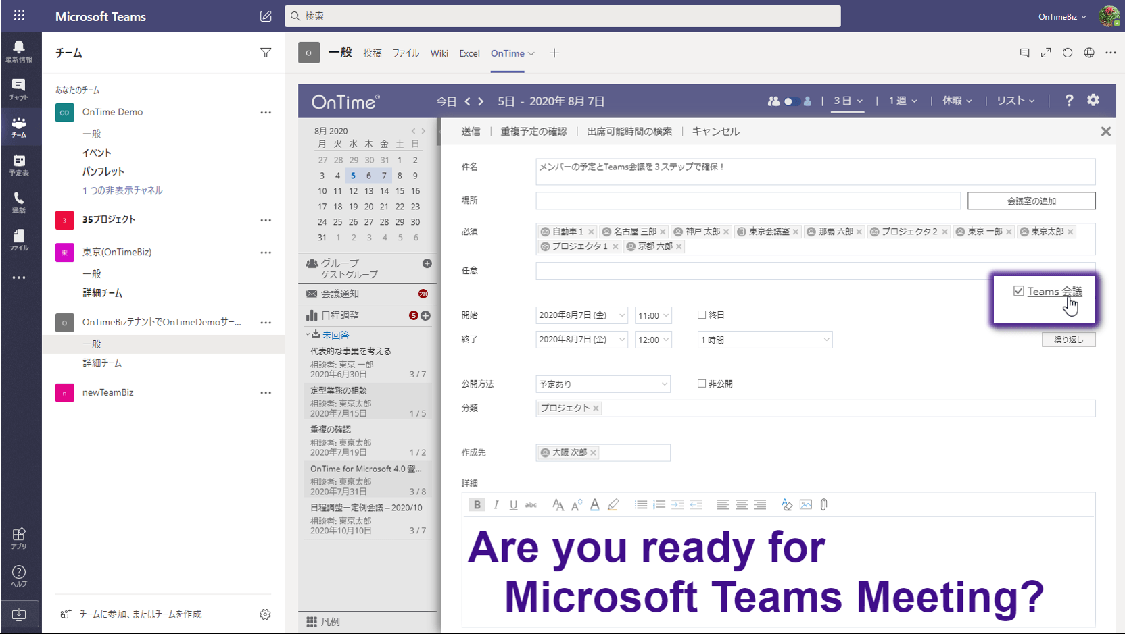Open OnTime settings with the gear icon
1125x634 pixels.
[x=1093, y=100]
